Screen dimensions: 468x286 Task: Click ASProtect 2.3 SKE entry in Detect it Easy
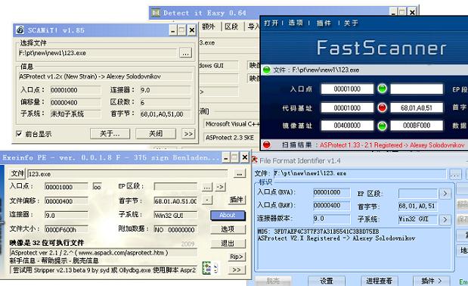(x=230, y=138)
